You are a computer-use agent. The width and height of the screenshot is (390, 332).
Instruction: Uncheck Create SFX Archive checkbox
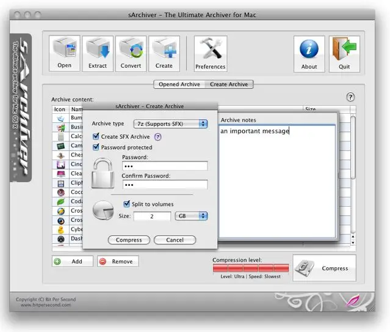[x=96, y=136]
